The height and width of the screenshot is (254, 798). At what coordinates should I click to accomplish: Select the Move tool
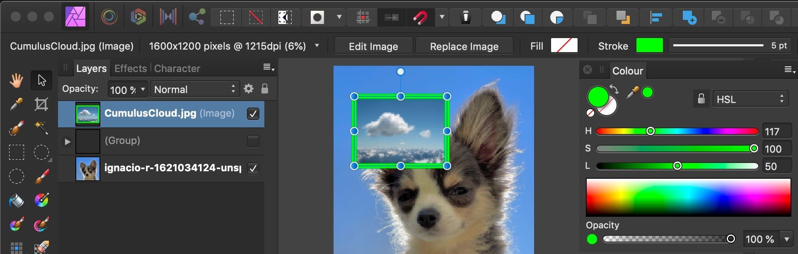coord(41,80)
